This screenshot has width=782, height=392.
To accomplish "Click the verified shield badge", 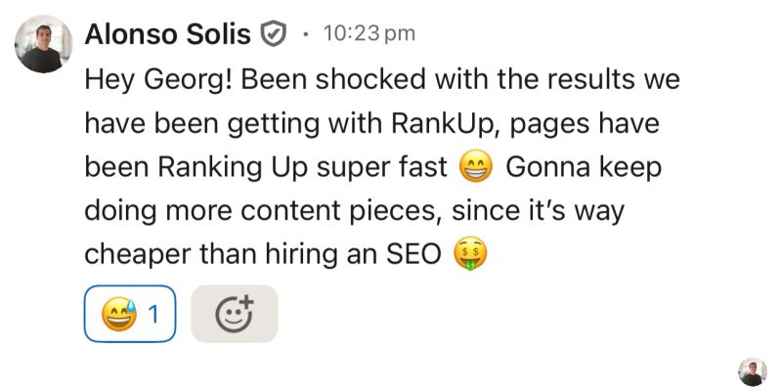I will click(274, 35).
